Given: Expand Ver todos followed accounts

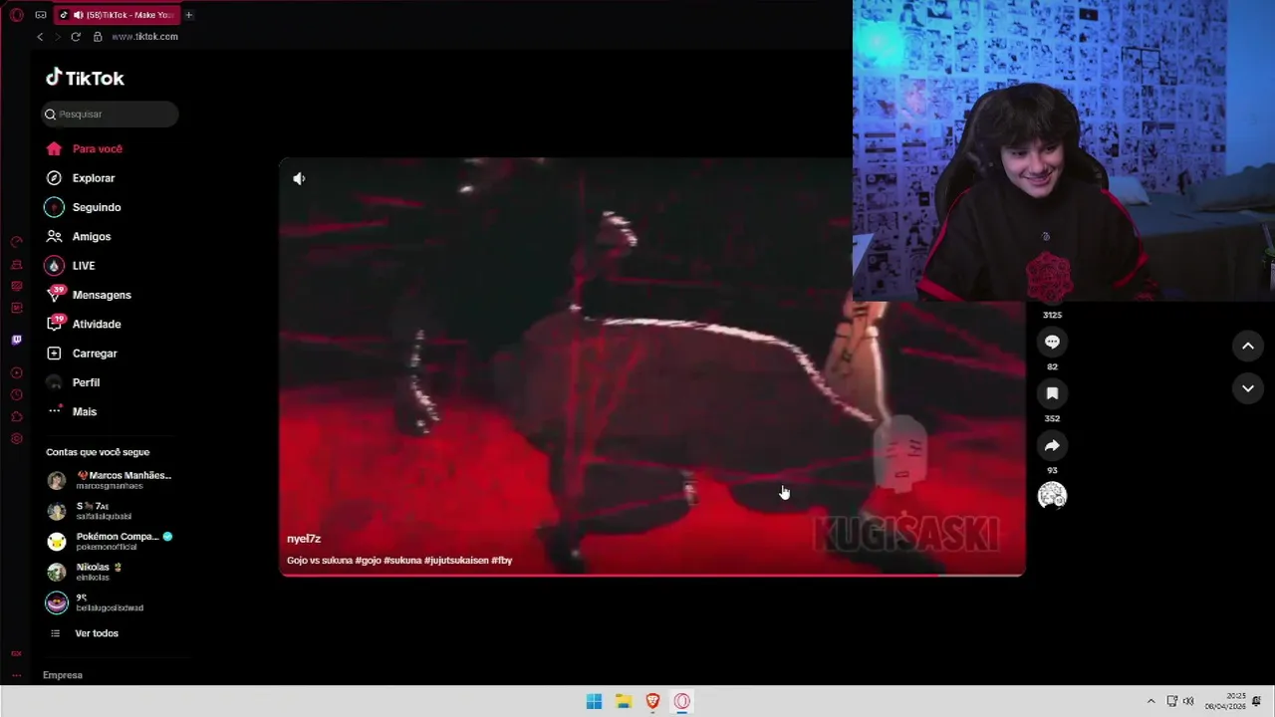Looking at the screenshot, I should pos(85,633).
